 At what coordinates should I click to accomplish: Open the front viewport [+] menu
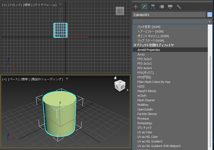point(4,5)
